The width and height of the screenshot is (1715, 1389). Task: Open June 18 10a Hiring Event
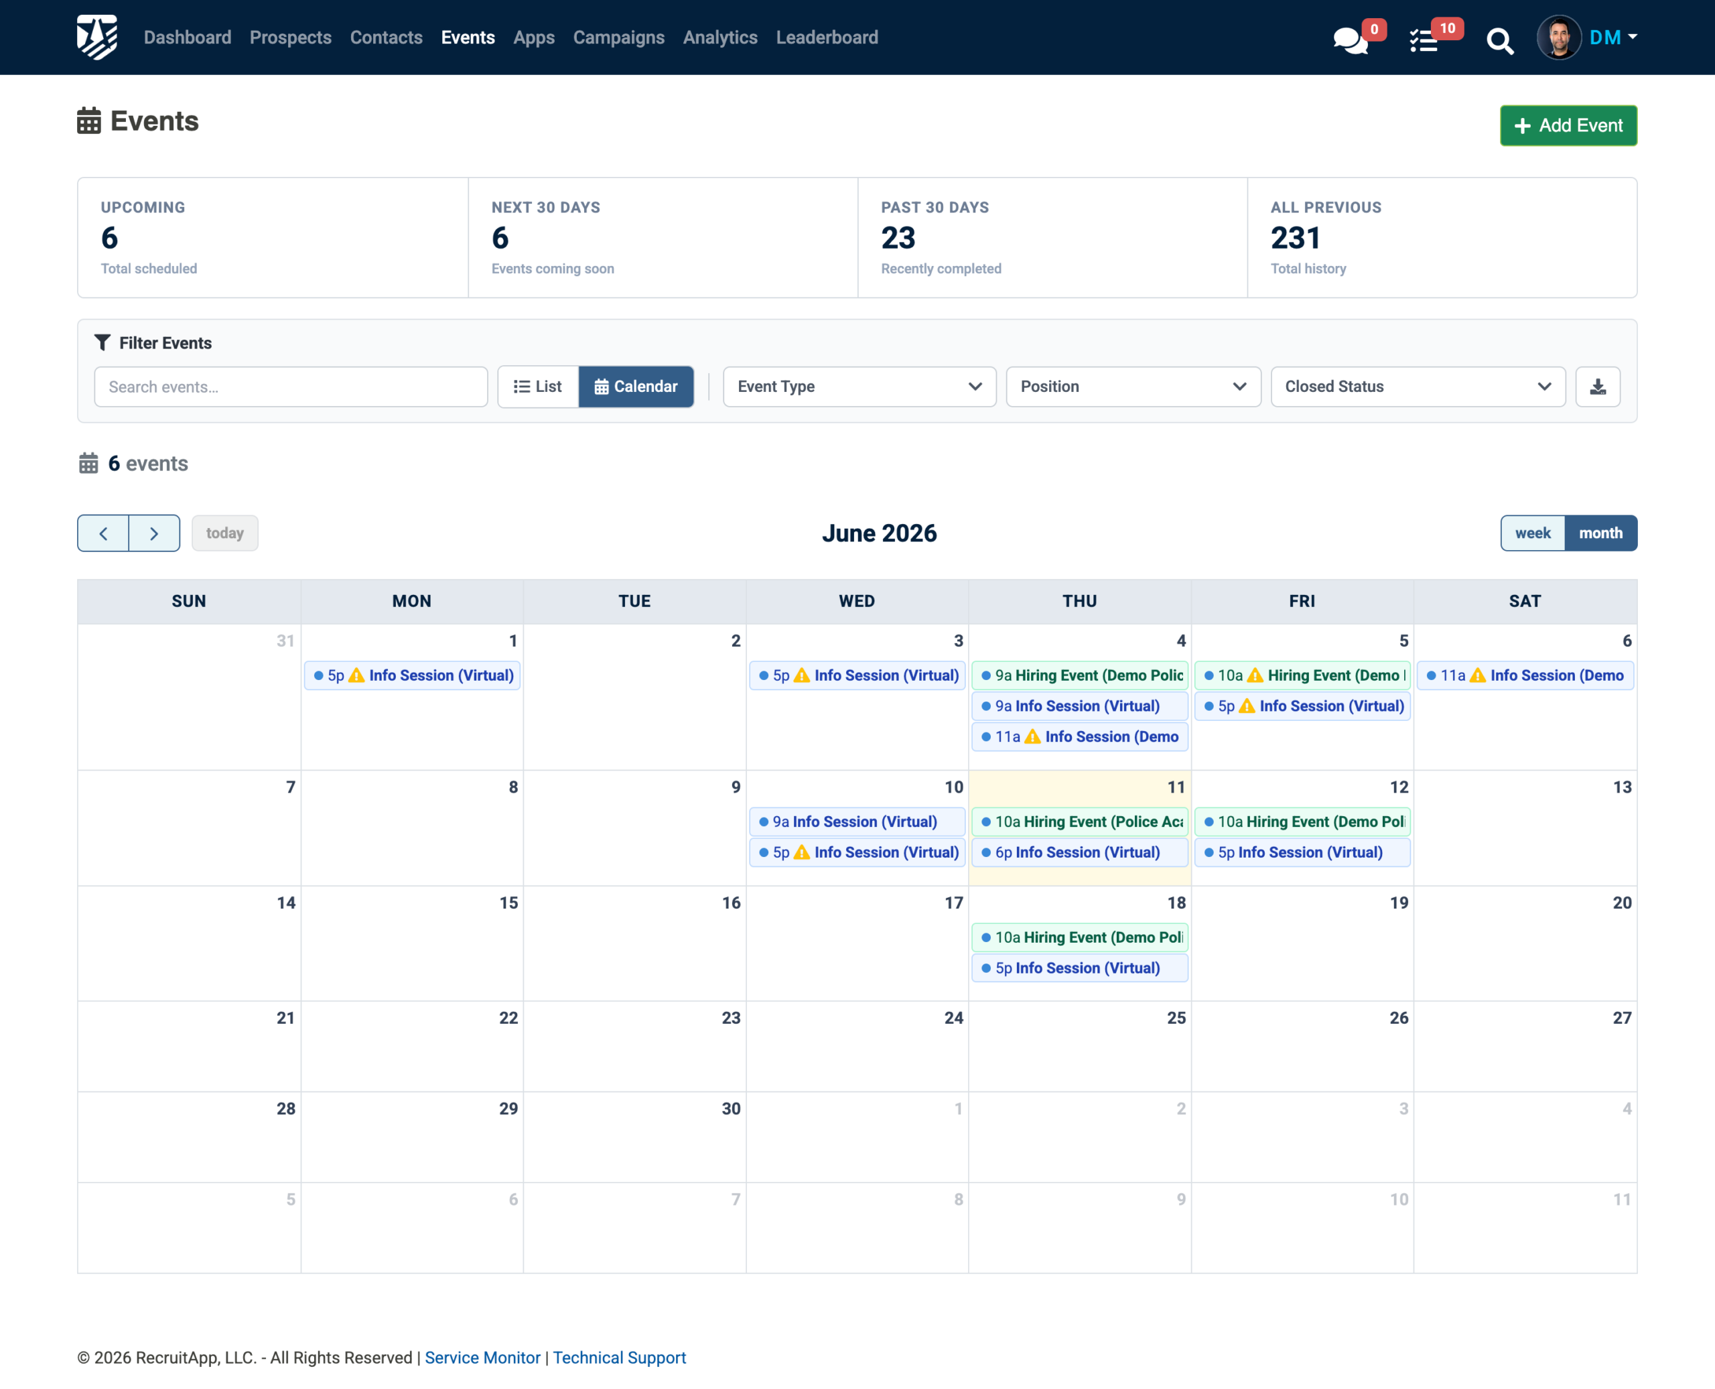coord(1079,937)
